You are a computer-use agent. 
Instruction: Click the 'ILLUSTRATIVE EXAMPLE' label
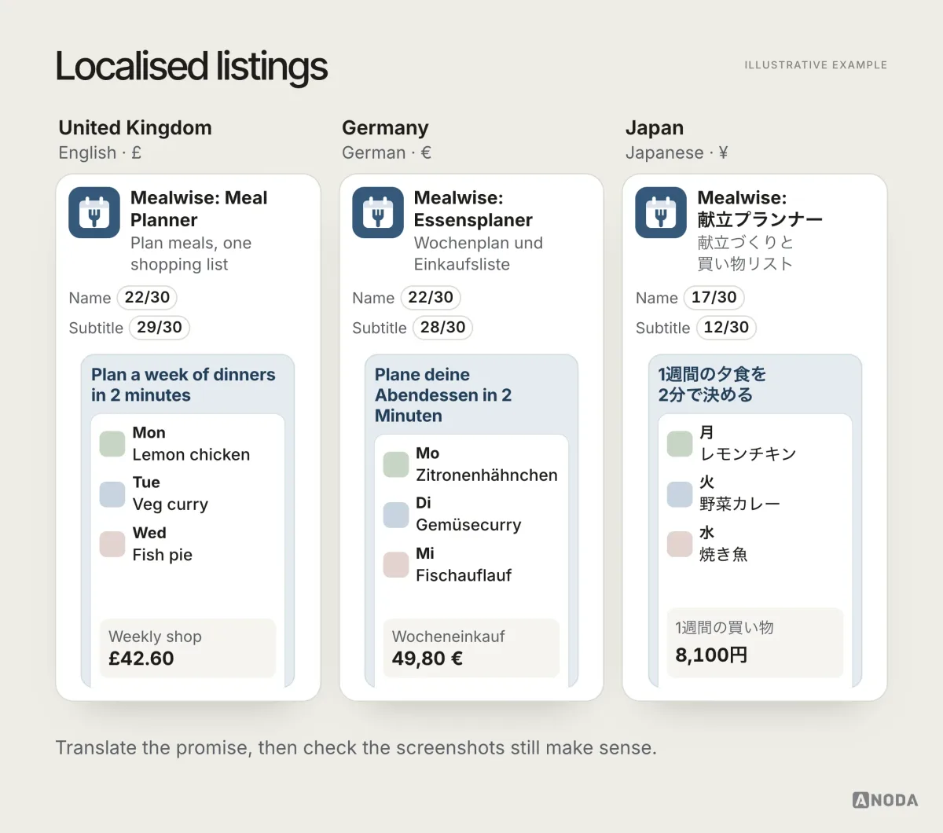(x=816, y=65)
